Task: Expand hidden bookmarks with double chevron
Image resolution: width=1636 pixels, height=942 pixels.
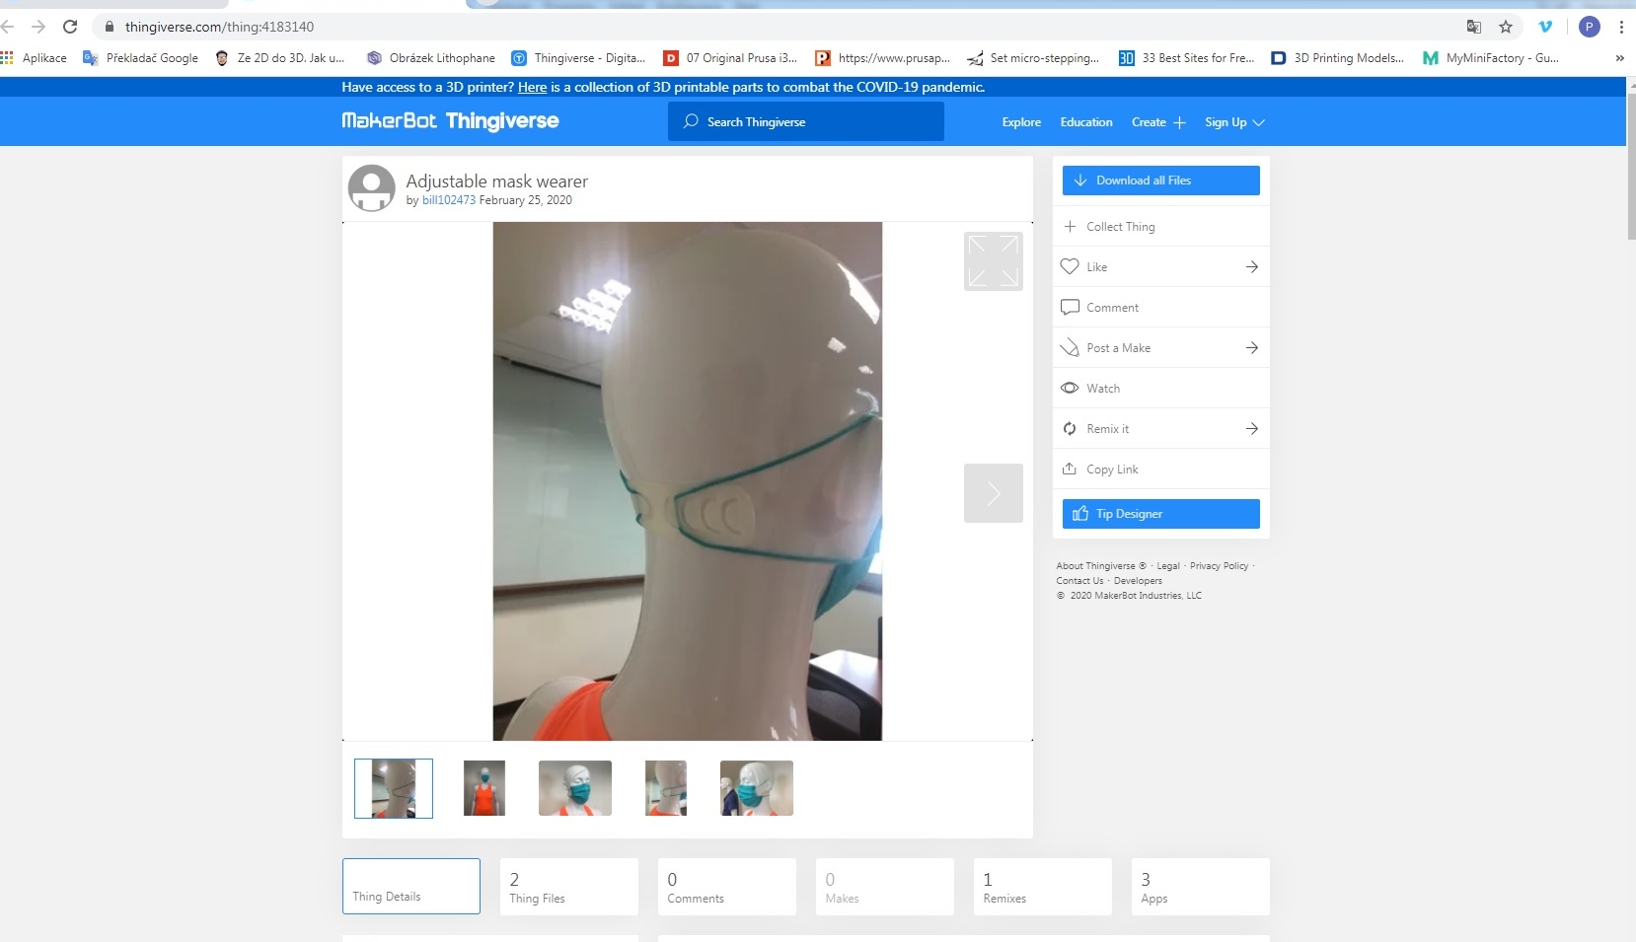Action: click(x=1619, y=58)
